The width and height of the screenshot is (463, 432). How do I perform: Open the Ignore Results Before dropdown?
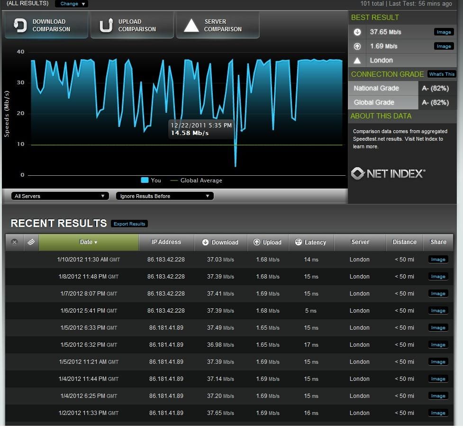click(164, 196)
